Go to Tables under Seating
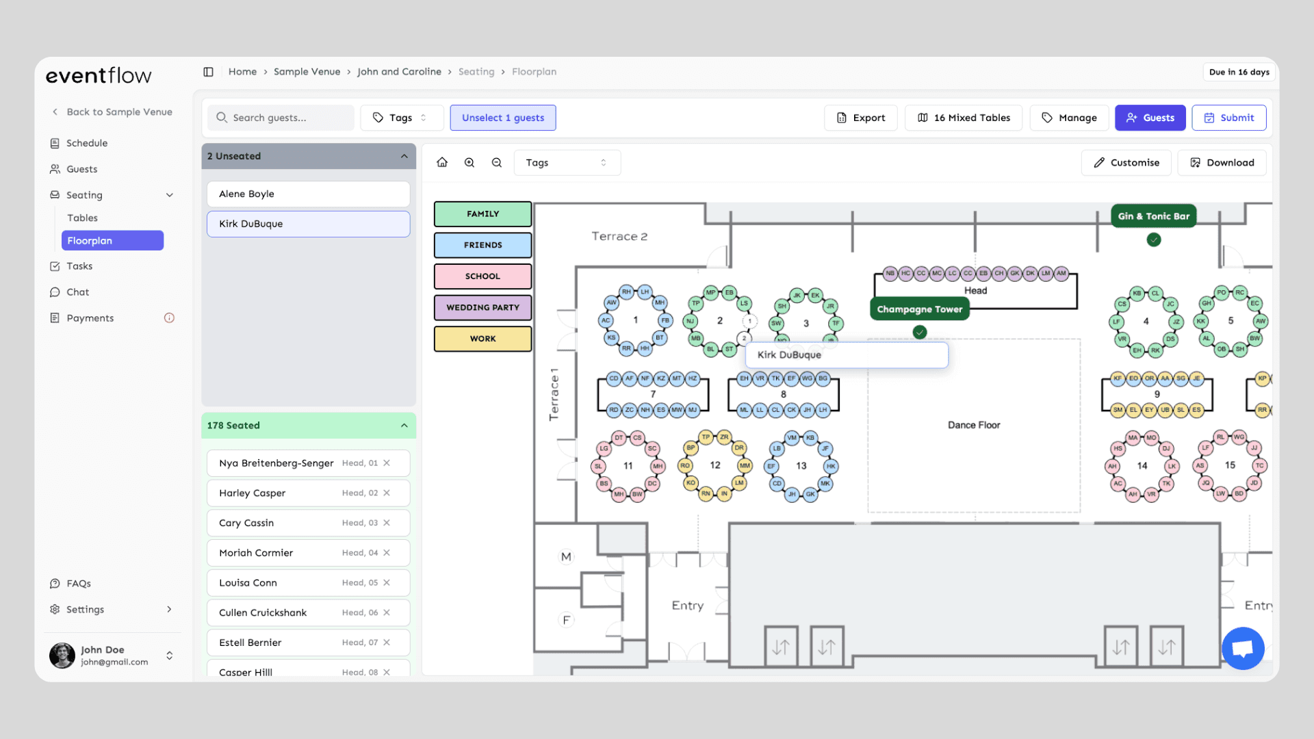The width and height of the screenshot is (1314, 739). (x=82, y=218)
